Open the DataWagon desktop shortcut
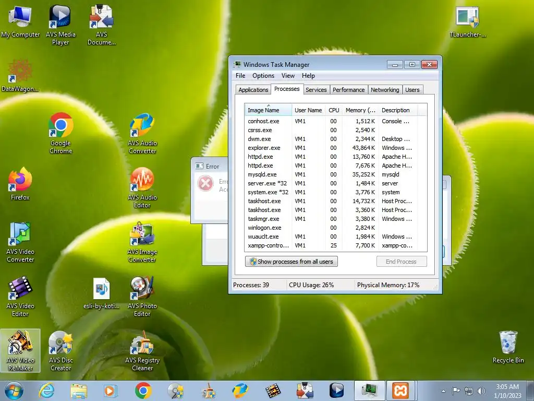The height and width of the screenshot is (401, 534). [20, 76]
